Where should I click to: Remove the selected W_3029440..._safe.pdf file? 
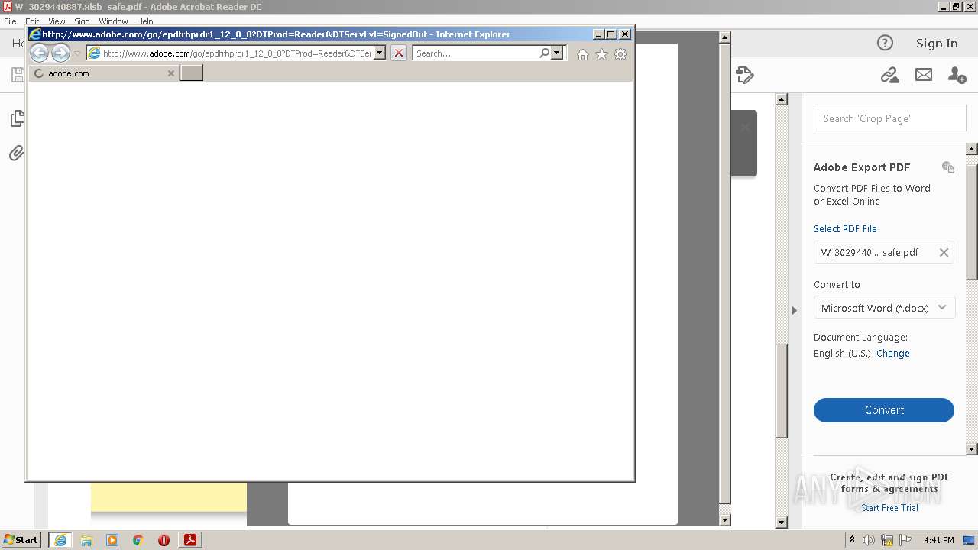944,252
